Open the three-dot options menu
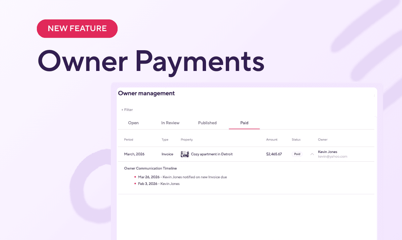 tap(374, 95)
